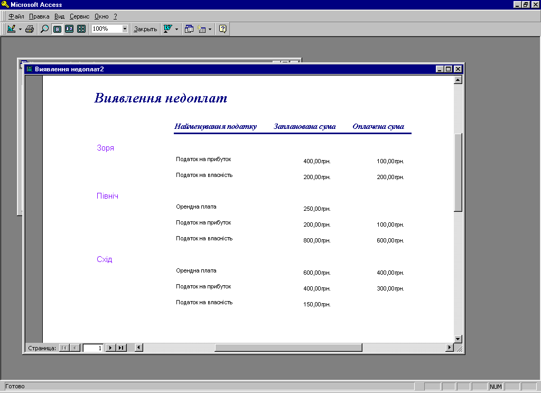Screen dimensions: 541x393
Task: Click column header Запланована сума
Action: (x=305, y=126)
